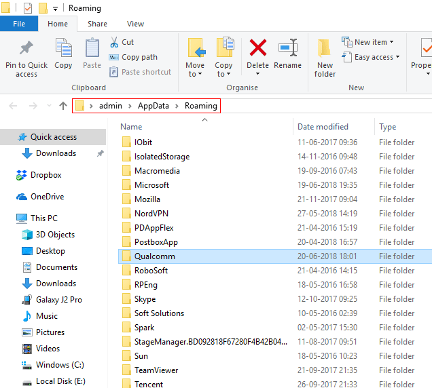Image resolution: width=432 pixels, height=388 pixels.
Task: Click the red Delete X icon
Action: click(x=258, y=47)
